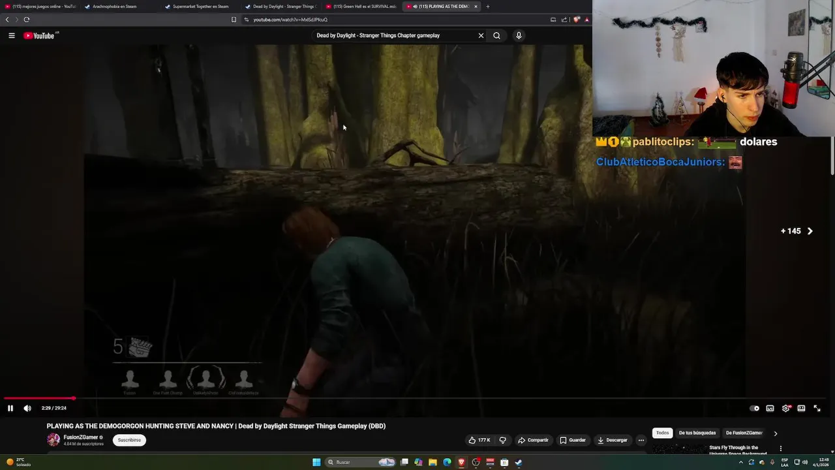Open the taskbar volume icon
835x470 pixels.
point(805,462)
